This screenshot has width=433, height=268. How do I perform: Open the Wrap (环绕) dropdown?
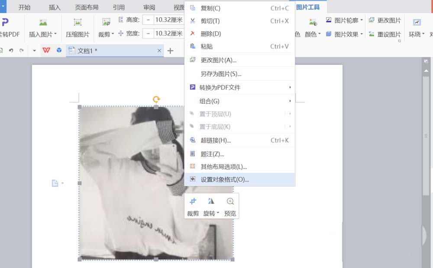[x=416, y=34]
